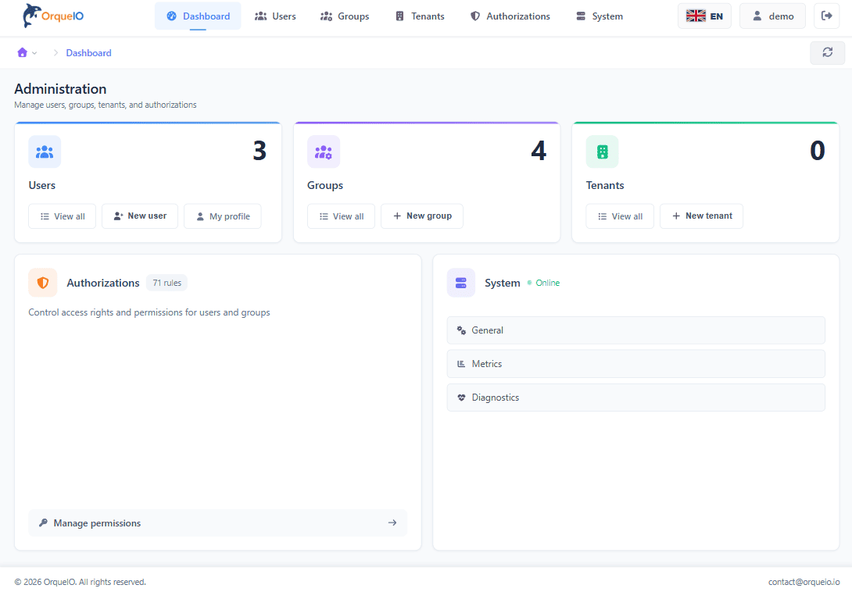Click the OrquelO orca logo

click(53, 16)
